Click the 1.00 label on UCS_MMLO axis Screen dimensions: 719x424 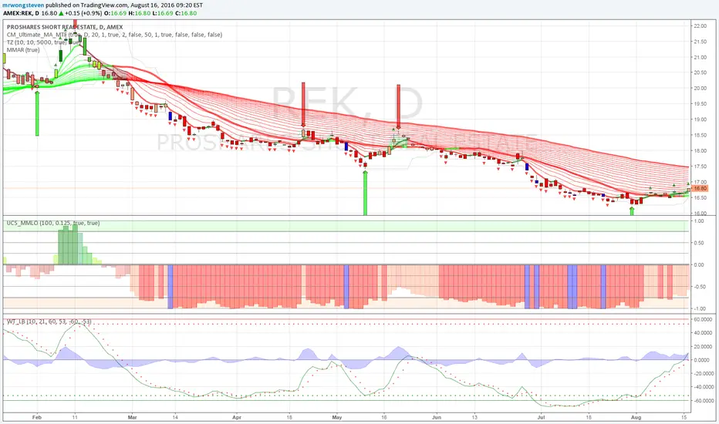pyautogui.click(x=699, y=221)
